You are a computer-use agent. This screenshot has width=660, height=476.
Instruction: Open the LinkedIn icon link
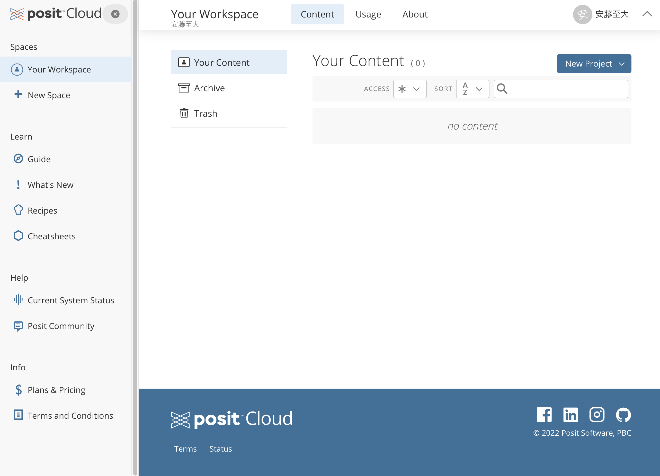570,415
